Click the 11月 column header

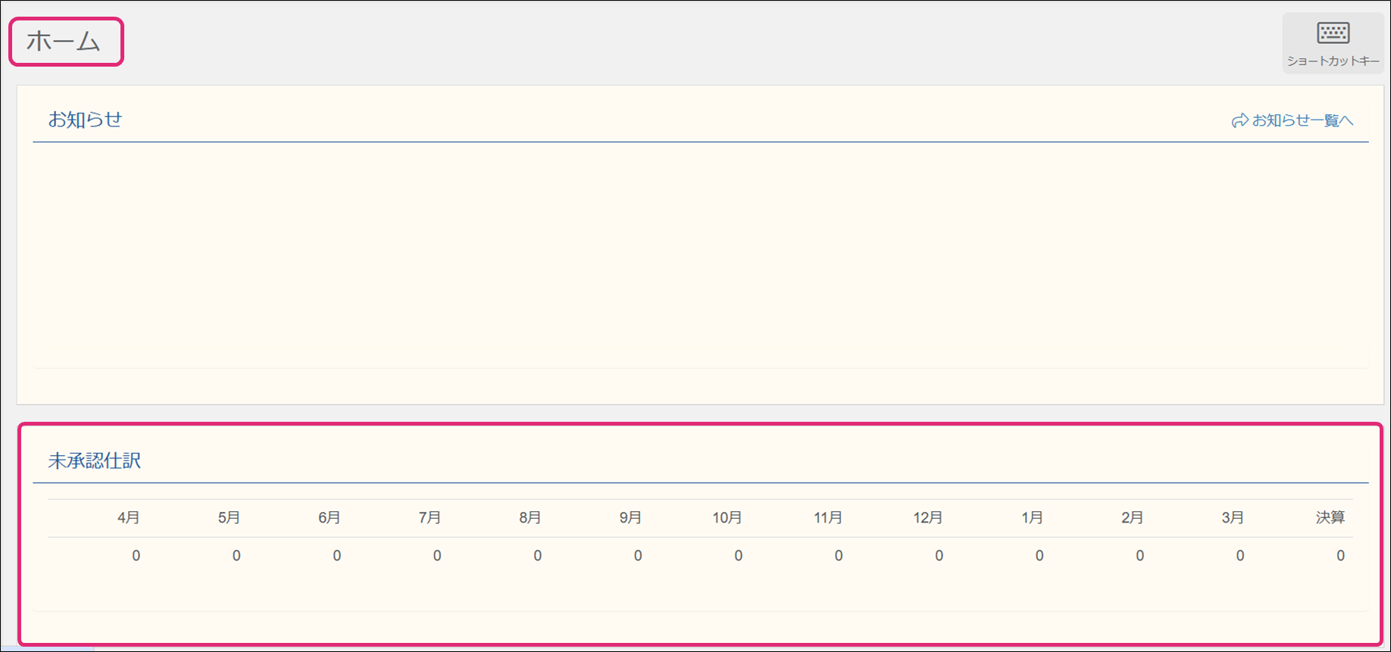coord(828,517)
